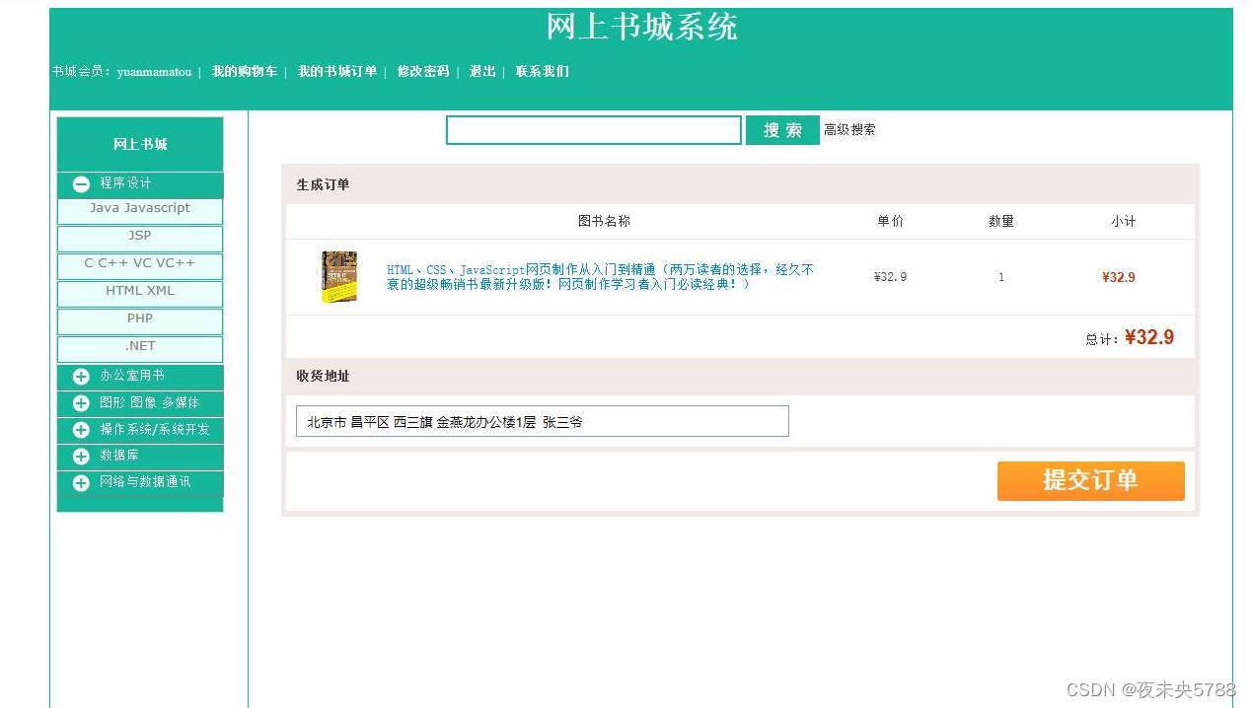Open the C C++ VC VC++ subcategory

click(140, 264)
